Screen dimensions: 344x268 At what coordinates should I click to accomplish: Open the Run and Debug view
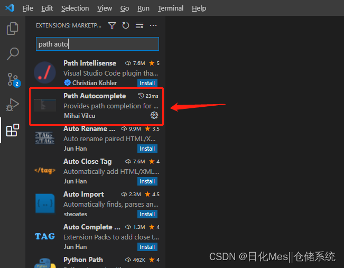pyautogui.click(x=13, y=105)
